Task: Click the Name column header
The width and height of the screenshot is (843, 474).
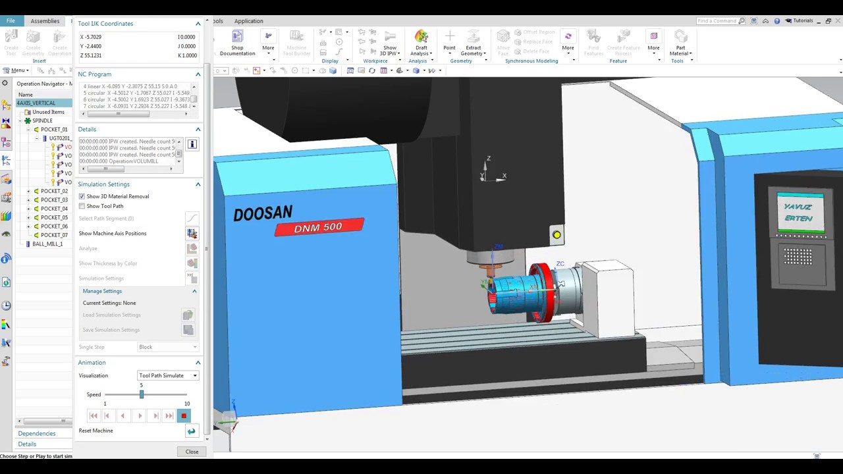Action: (26, 95)
